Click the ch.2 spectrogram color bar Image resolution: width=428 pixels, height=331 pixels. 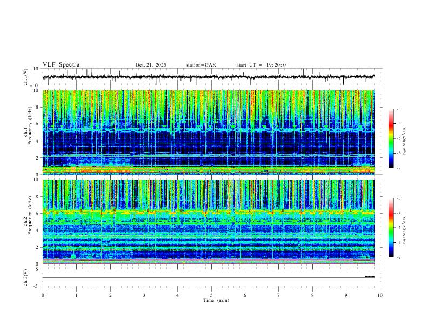[391, 228]
